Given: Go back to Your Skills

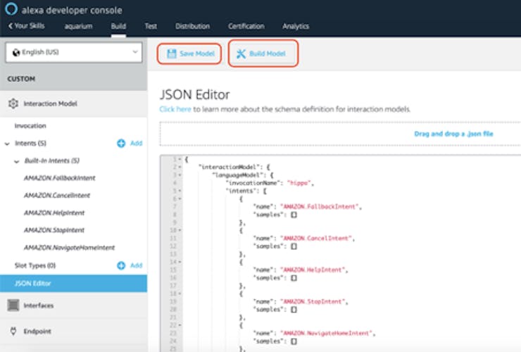Looking at the screenshot, I should click(26, 26).
